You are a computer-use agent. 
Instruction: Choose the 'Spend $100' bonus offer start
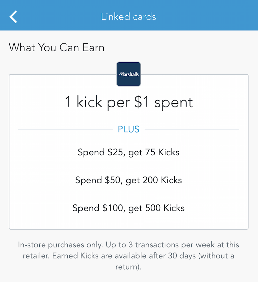[x=99, y=208]
